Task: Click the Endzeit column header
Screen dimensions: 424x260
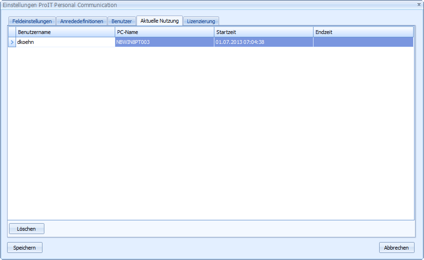Action: (x=363, y=32)
